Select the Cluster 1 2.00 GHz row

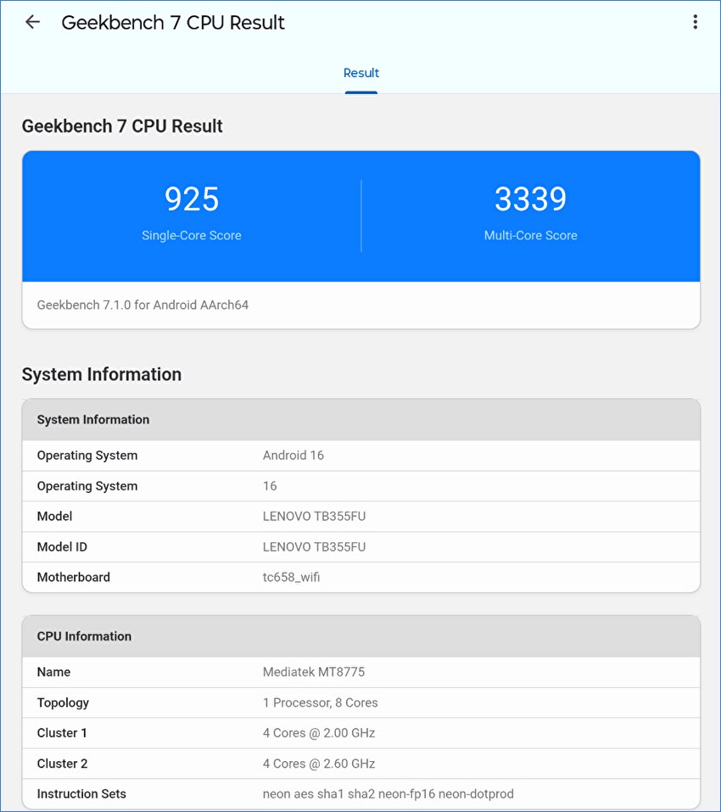pos(361,733)
